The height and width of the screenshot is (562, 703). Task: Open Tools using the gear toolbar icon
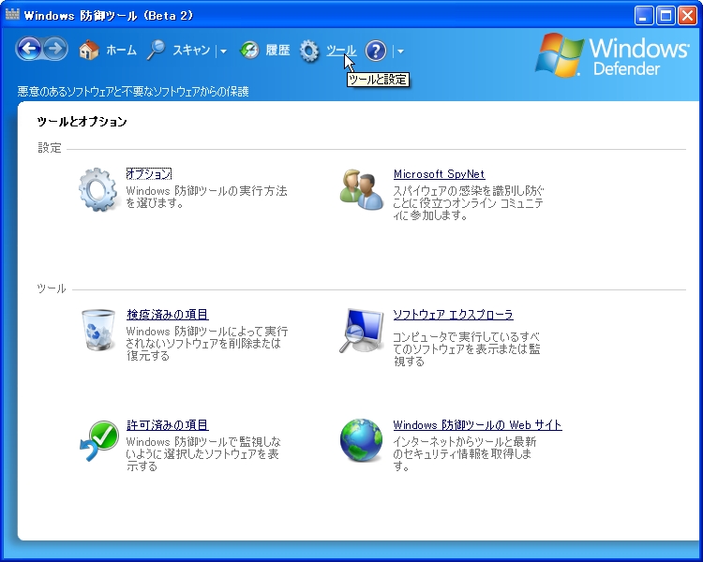tap(309, 51)
